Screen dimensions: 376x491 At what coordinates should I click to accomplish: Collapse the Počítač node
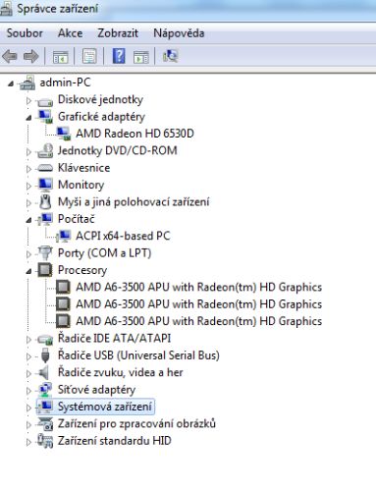[28, 220]
